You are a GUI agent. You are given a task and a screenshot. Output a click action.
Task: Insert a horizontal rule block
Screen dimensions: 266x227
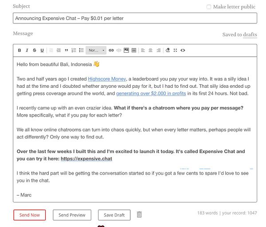(134, 50)
